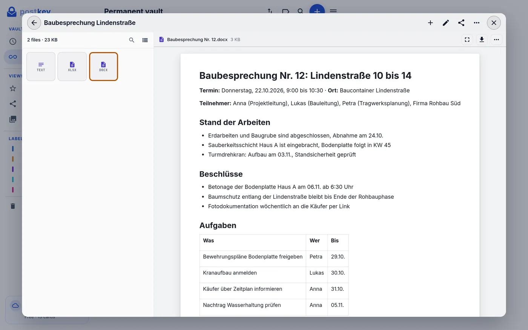This screenshot has width=528, height=330.
Task: Open the images view icon in the sidebar
Action: [13, 119]
